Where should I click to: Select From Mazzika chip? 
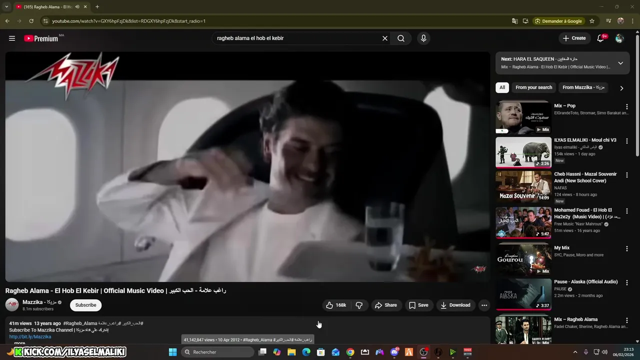tap(583, 87)
